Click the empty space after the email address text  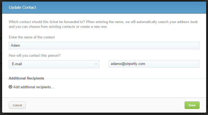tap(172, 64)
